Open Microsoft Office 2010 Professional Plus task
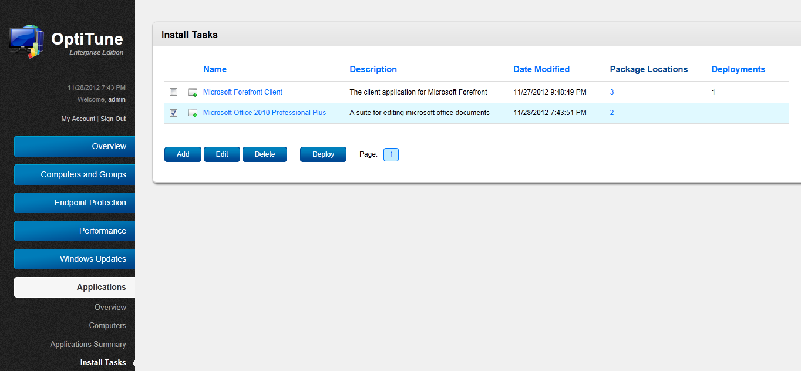Image resolution: width=801 pixels, height=371 pixels. point(264,113)
